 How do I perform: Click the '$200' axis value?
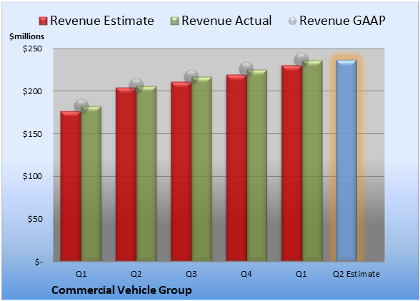pyautogui.click(x=32, y=91)
